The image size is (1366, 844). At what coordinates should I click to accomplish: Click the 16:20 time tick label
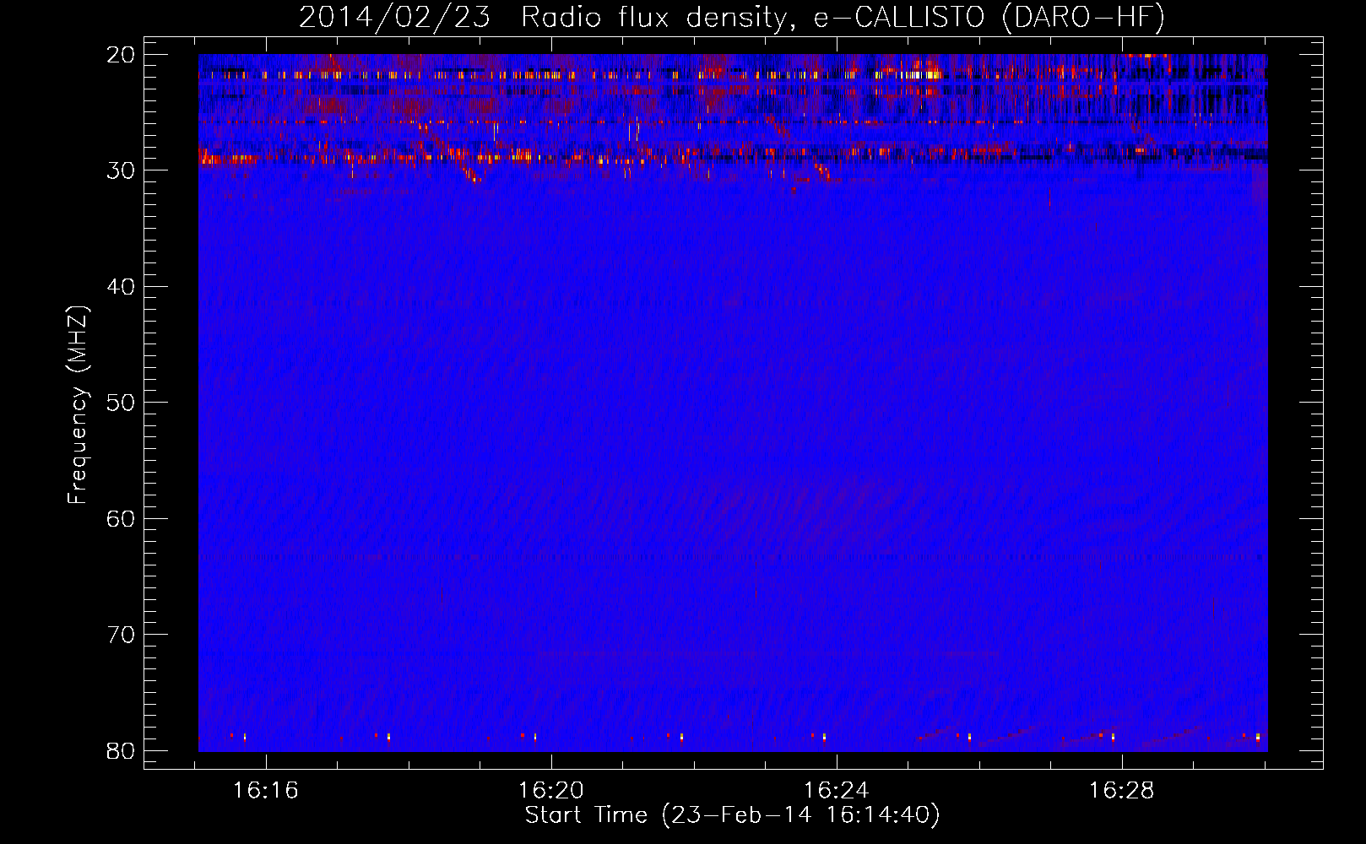point(551,791)
